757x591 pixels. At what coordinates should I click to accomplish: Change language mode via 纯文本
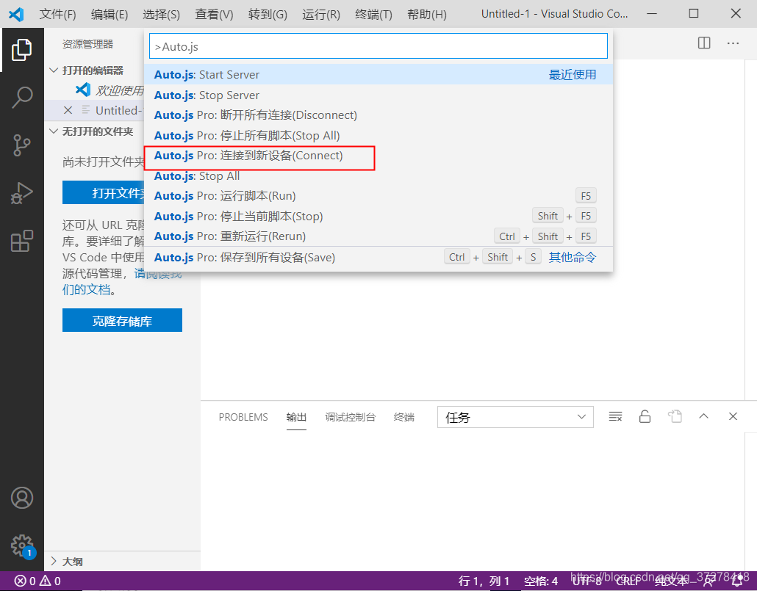[x=672, y=581]
